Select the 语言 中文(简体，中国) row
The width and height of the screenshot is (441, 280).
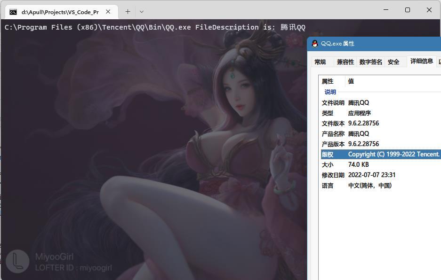pos(381,186)
